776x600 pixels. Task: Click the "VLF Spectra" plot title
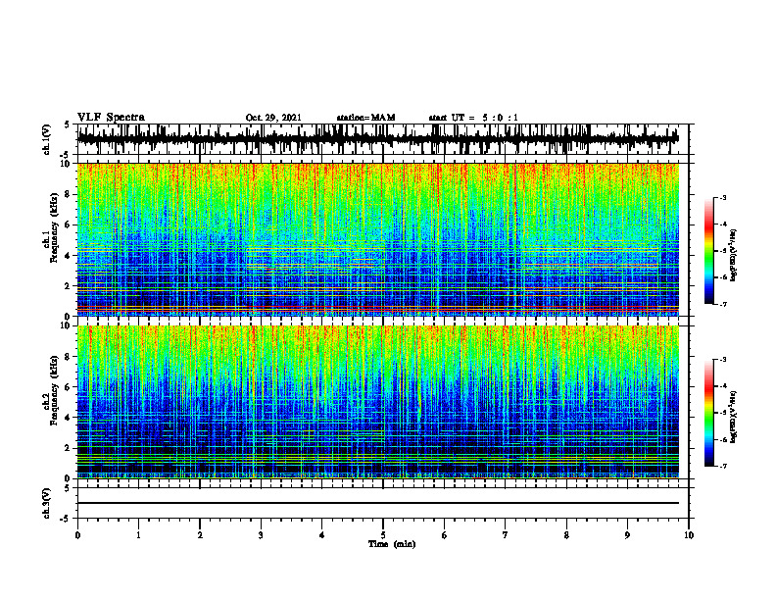pyautogui.click(x=112, y=117)
